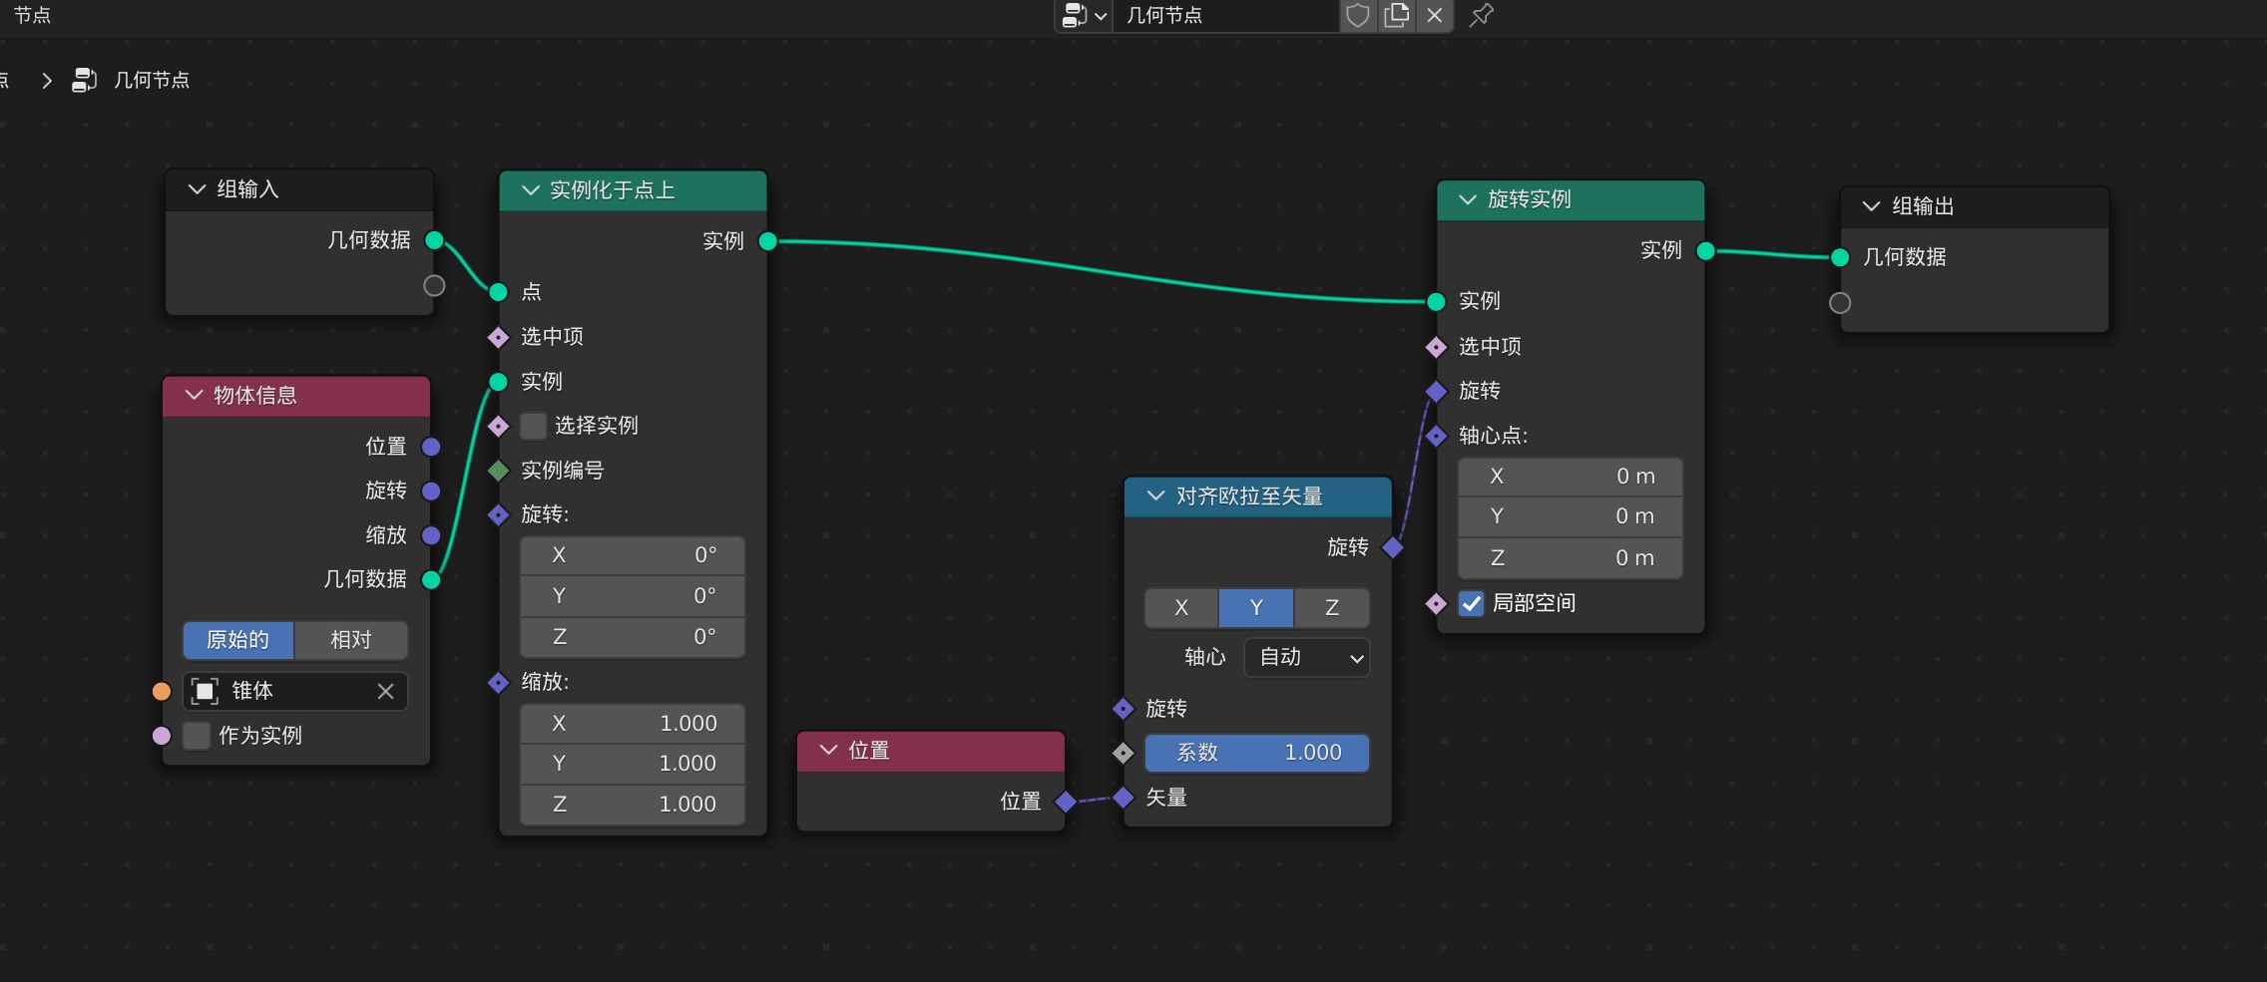
Task: Click the empty output socket on 组输入
Action: click(x=434, y=286)
